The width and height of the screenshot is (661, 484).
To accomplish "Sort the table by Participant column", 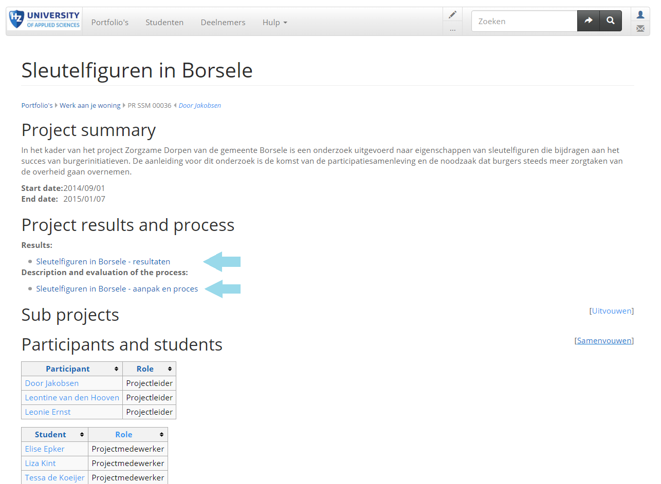I will click(x=72, y=369).
